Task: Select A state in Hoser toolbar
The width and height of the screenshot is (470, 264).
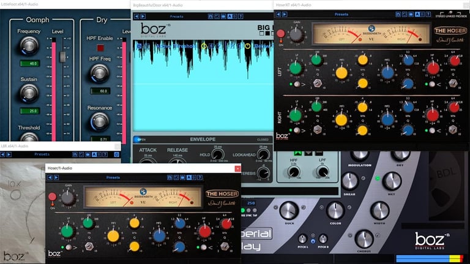Action: (189, 178)
